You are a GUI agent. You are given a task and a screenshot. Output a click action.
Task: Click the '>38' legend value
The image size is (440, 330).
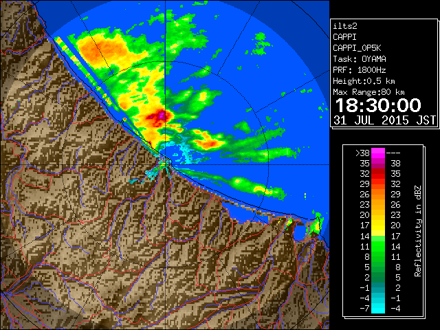coord(362,153)
